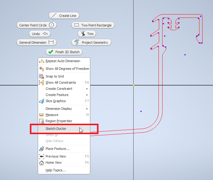Click the Region Properties icon

coord(42,121)
